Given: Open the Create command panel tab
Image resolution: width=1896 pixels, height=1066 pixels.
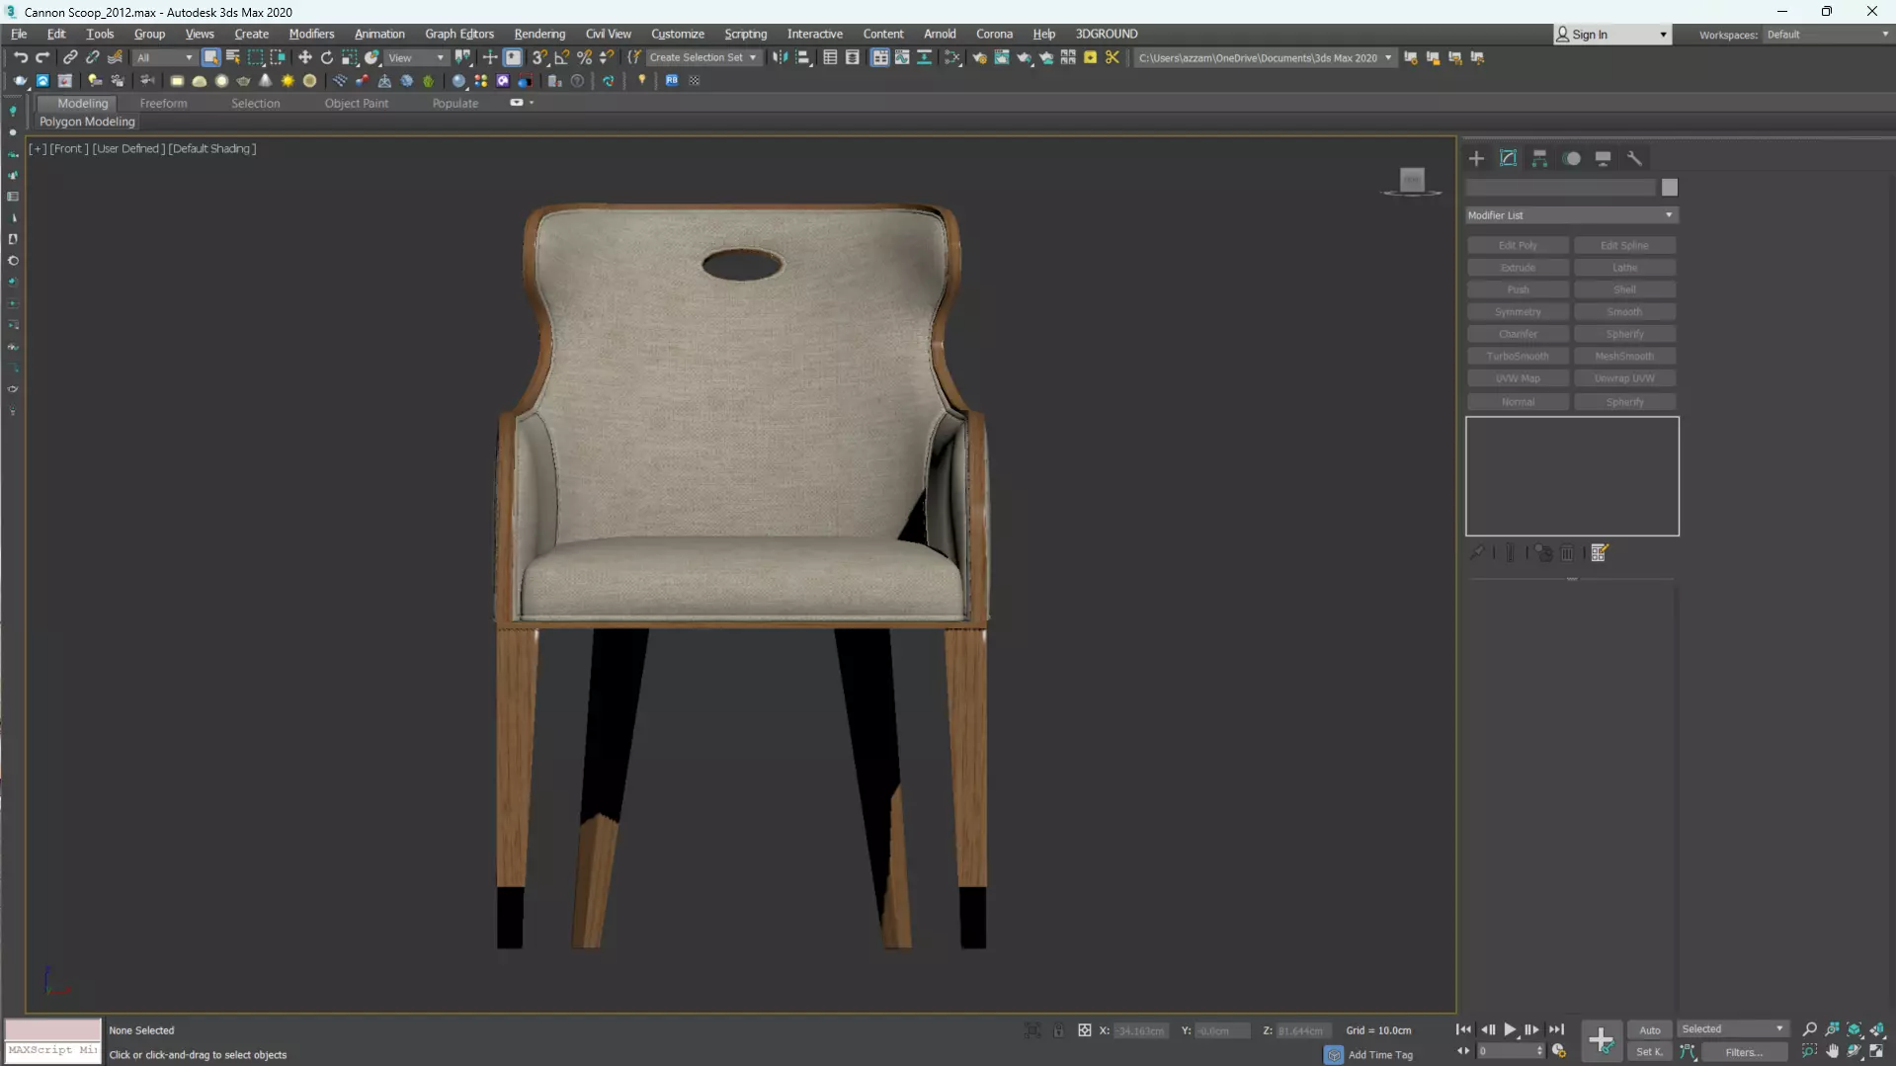Looking at the screenshot, I should click(x=1476, y=158).
